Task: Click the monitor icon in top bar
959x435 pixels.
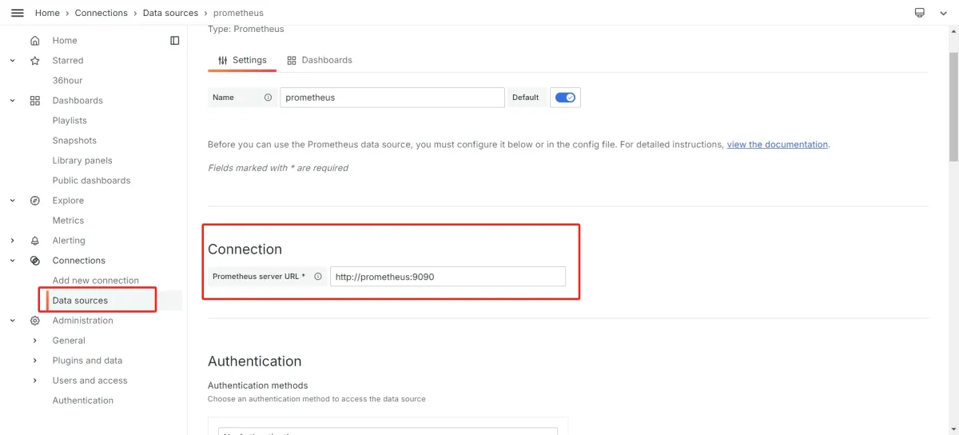Action: [920, 13]
